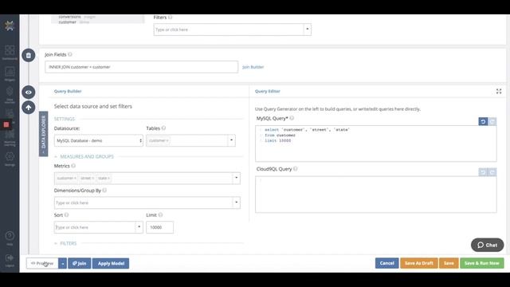Click the Logout icon in sidebar
The height and width of the screenshot is (287, 510).
10,260
